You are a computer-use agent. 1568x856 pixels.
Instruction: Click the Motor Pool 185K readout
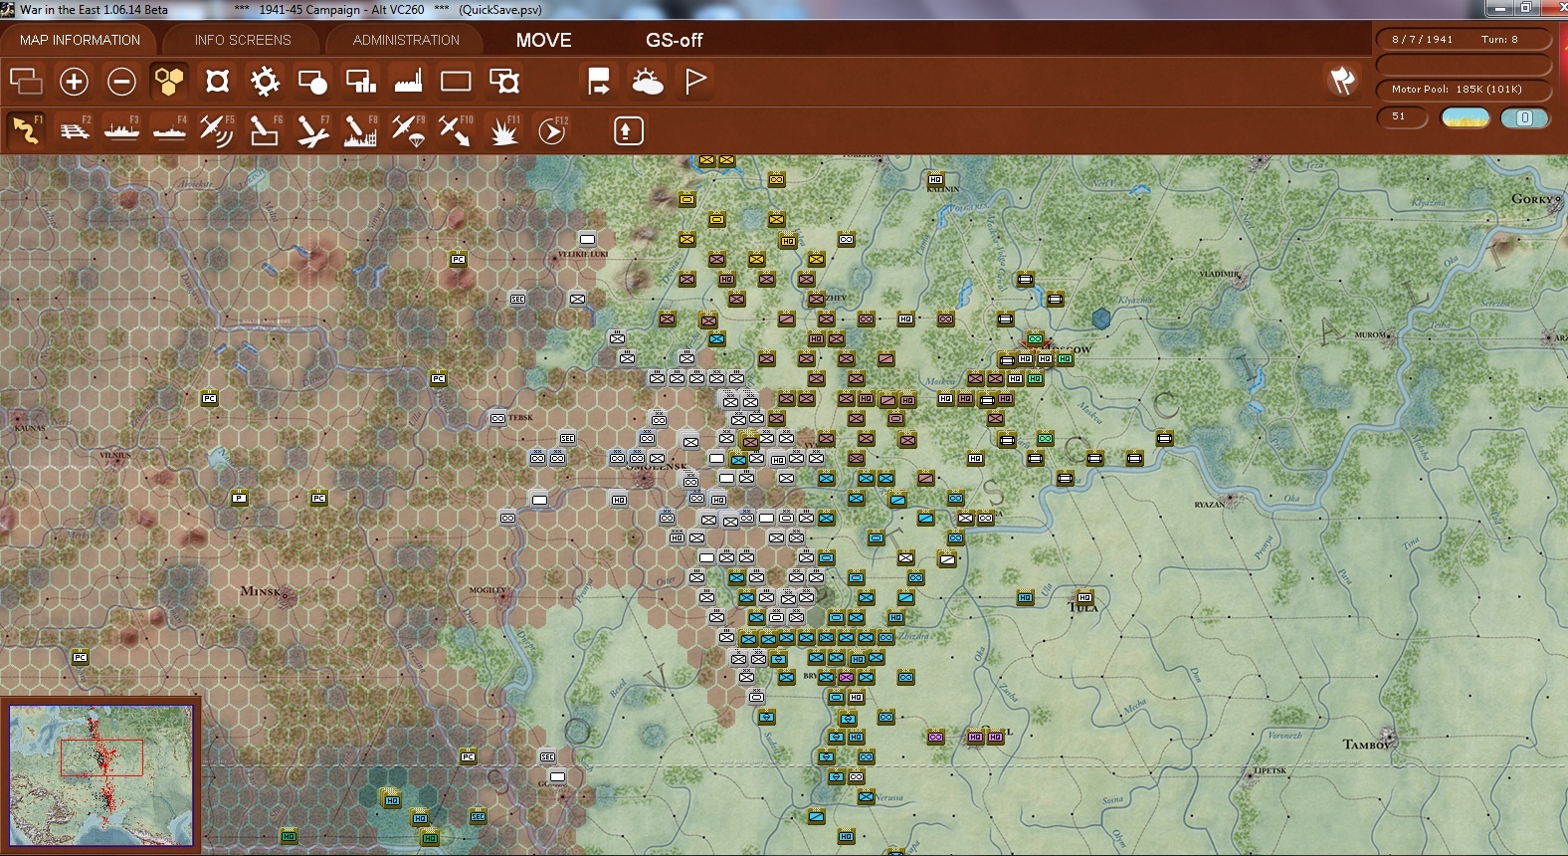click(1464, 90)
